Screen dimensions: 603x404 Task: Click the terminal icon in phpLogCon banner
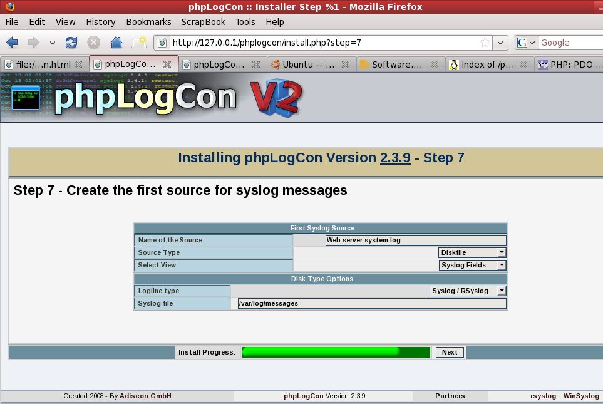(26, 98)
